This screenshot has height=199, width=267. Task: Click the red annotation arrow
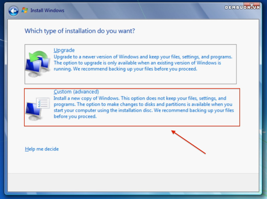coord(188,142)
